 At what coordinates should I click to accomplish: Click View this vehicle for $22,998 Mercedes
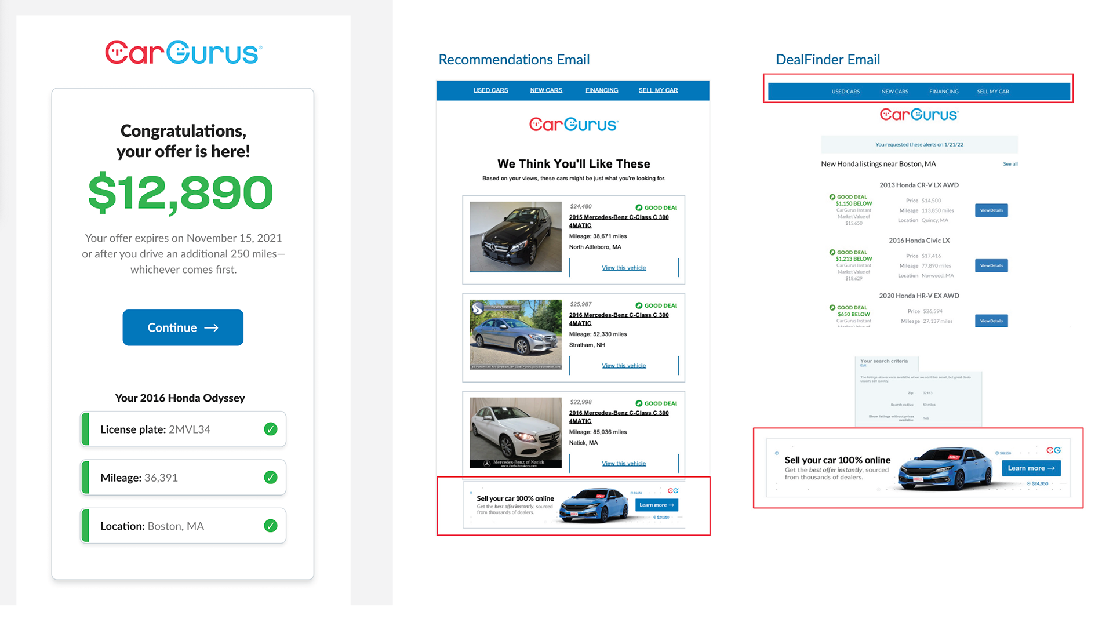pos(624,464)
